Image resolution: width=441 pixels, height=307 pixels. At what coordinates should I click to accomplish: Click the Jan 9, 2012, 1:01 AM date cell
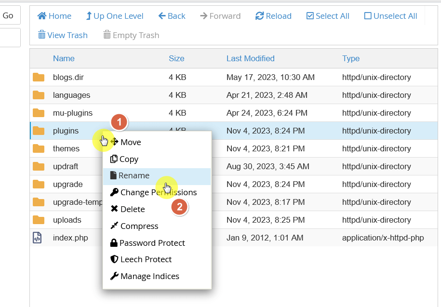tap(265, 238)
